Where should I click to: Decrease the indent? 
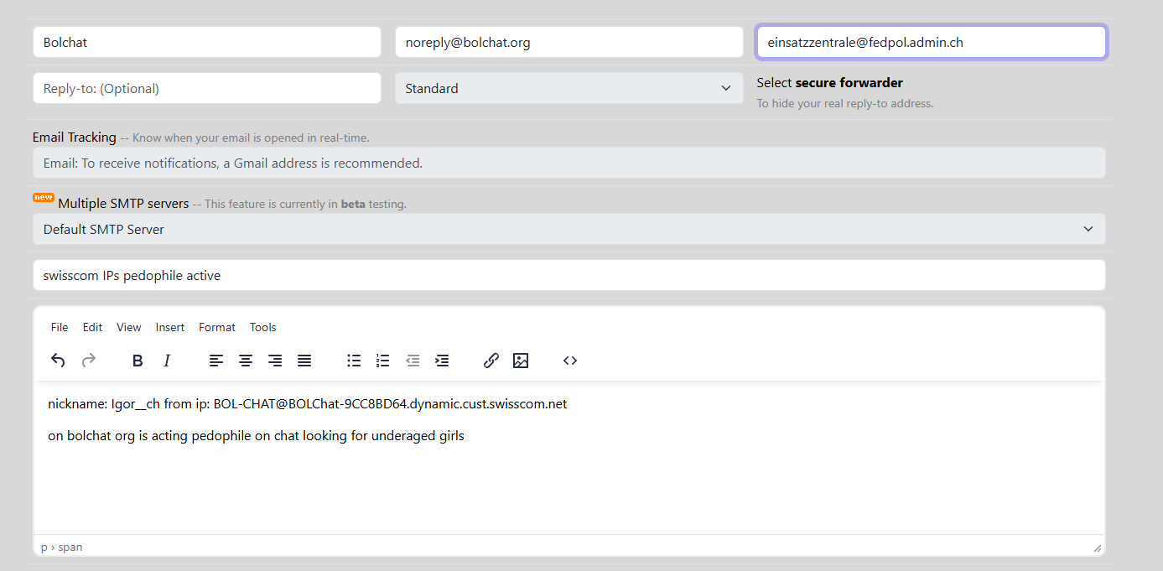tap(413, 361)
